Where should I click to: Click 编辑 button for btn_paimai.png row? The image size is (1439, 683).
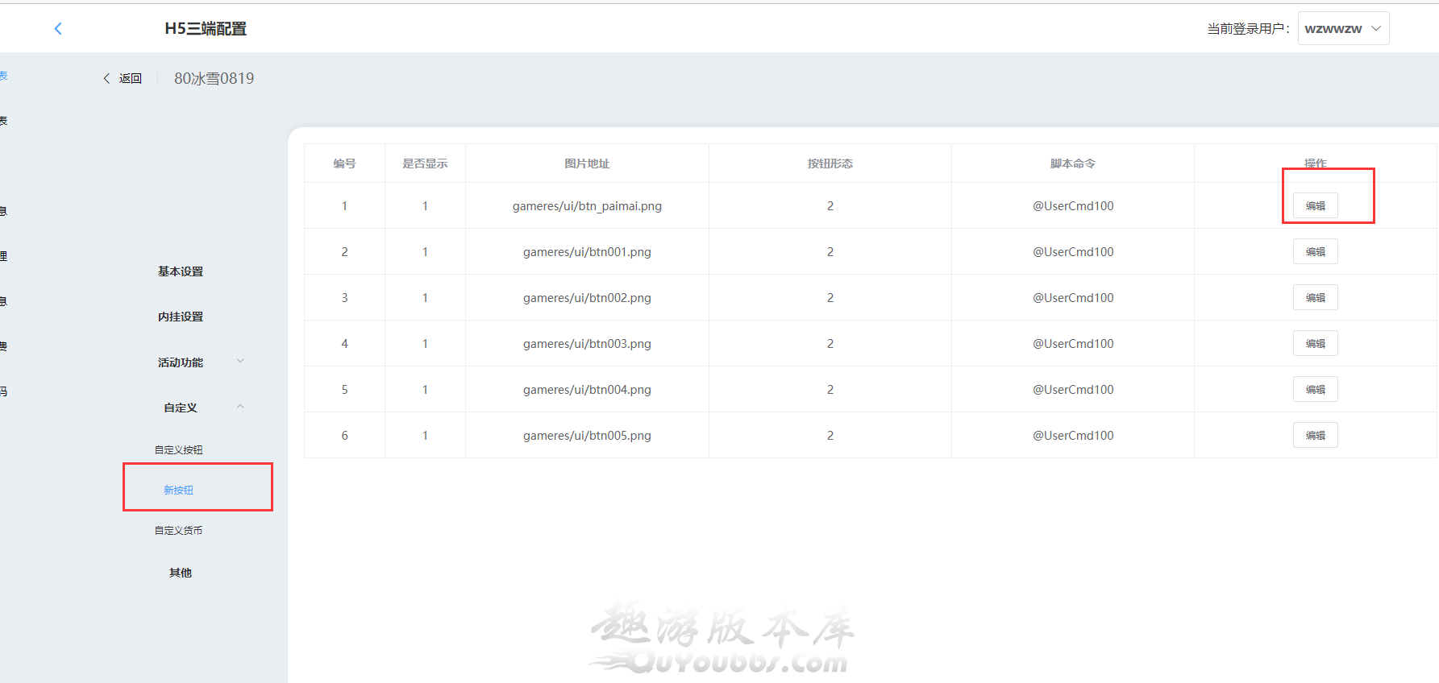tap(1315, 206)
